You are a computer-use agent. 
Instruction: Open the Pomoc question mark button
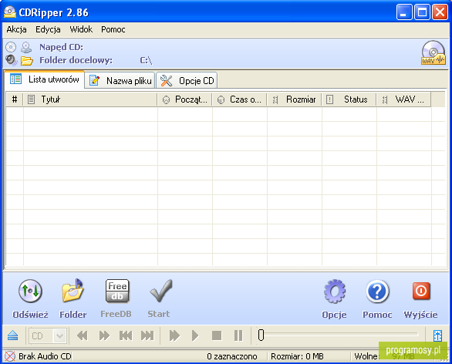click(x=377, y=298)
